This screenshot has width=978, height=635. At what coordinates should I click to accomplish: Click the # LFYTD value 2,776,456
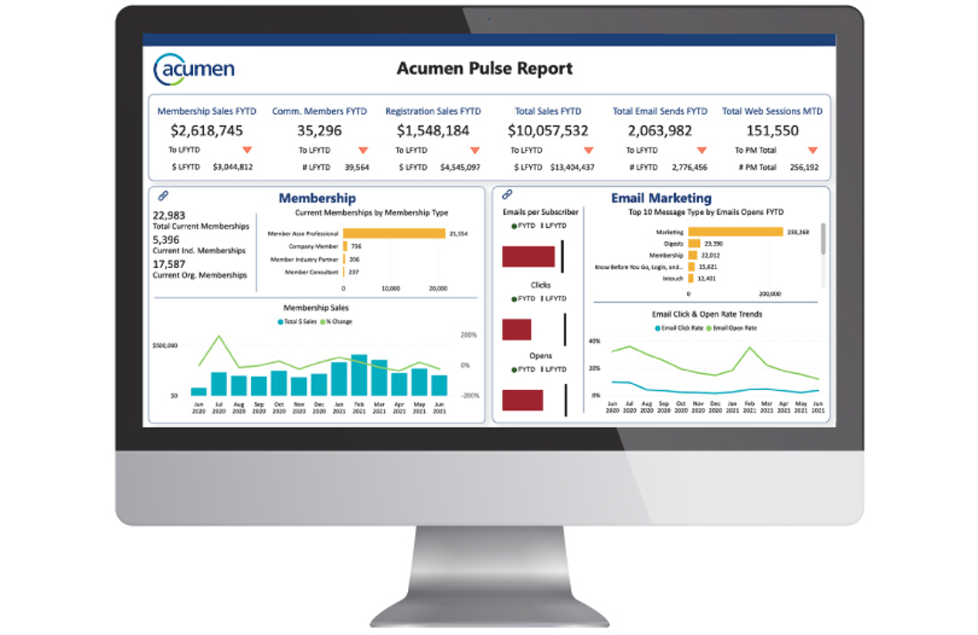coord(689,167)
